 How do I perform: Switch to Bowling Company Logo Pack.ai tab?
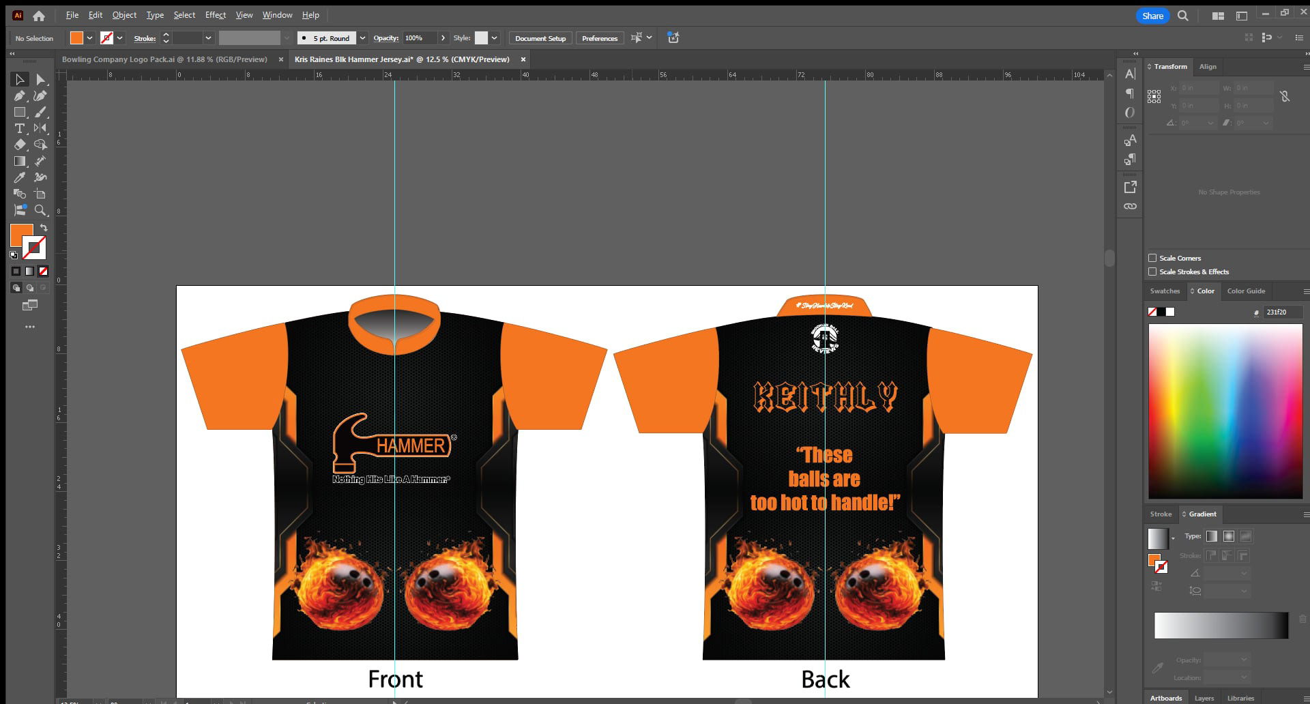pyautogui.click(x=164, y=59)
